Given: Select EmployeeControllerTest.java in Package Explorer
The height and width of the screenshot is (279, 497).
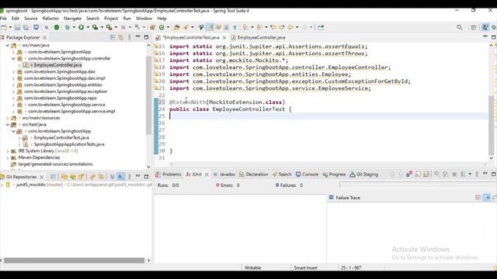Looking at the screenshot, I should tap(61, 138).
